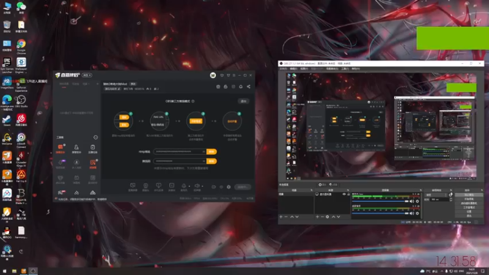Open hexagon settings icon in Douyu bottom bar
This screenshot has height=275, width=489.
pos(229,187)
